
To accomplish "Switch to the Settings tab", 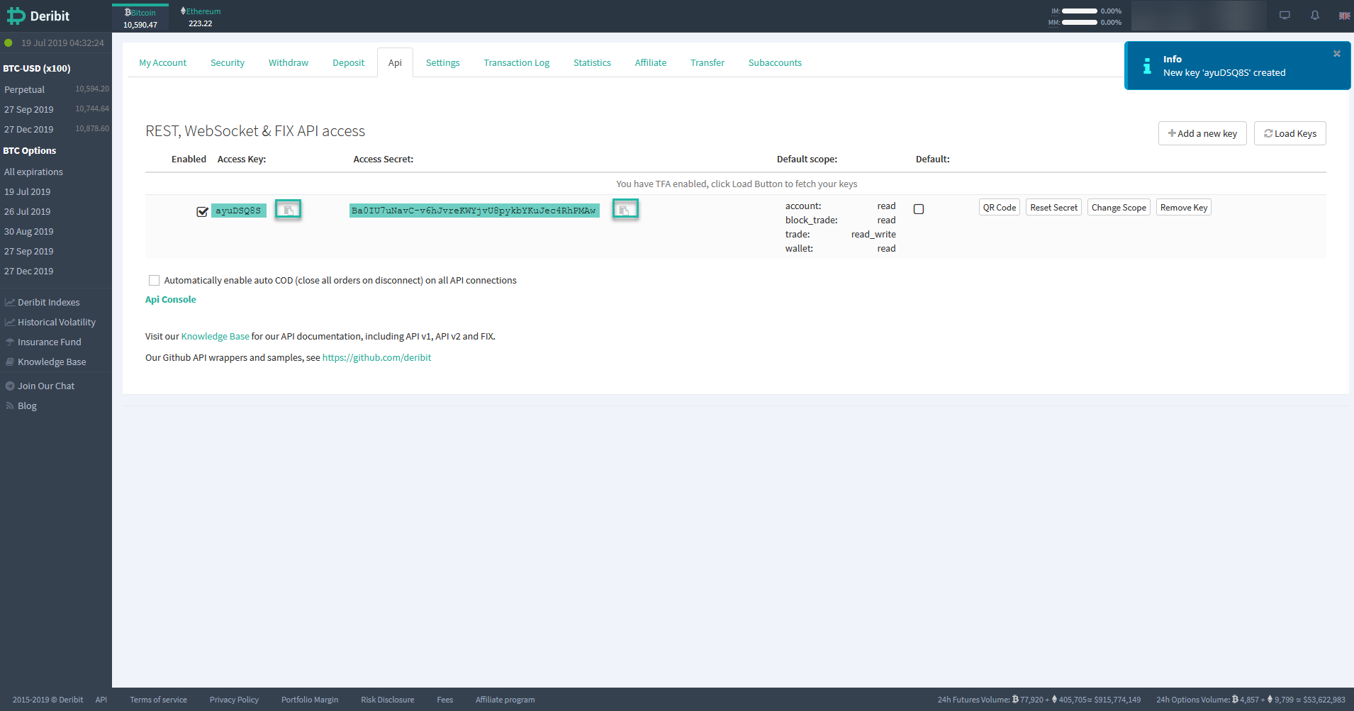I will 442,62.
